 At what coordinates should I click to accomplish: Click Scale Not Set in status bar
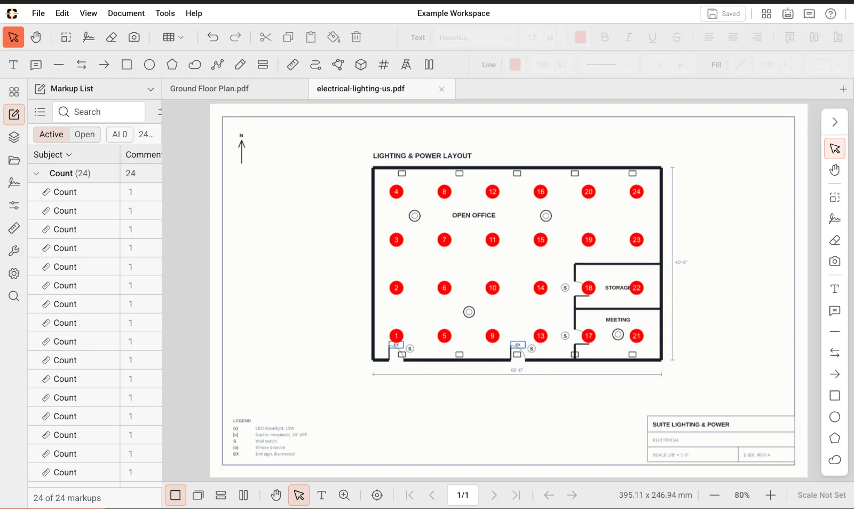(821, 496)
